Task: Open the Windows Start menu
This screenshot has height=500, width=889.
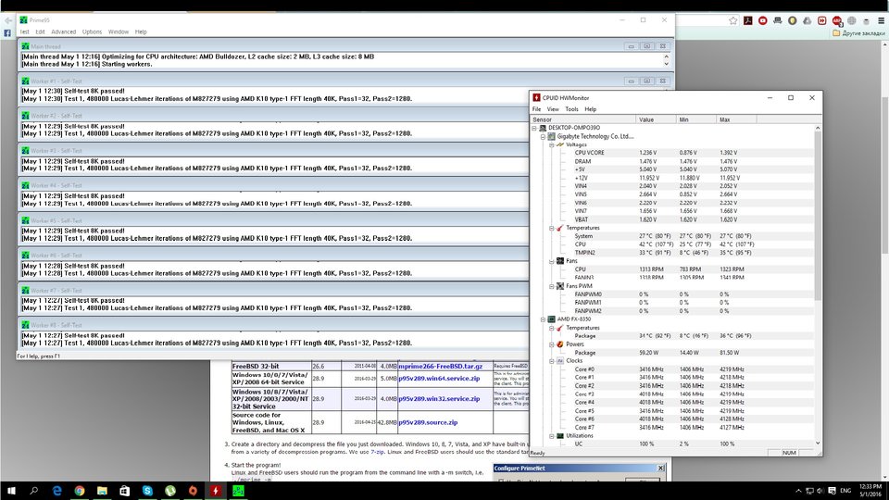Action: [x=13, y=489]
